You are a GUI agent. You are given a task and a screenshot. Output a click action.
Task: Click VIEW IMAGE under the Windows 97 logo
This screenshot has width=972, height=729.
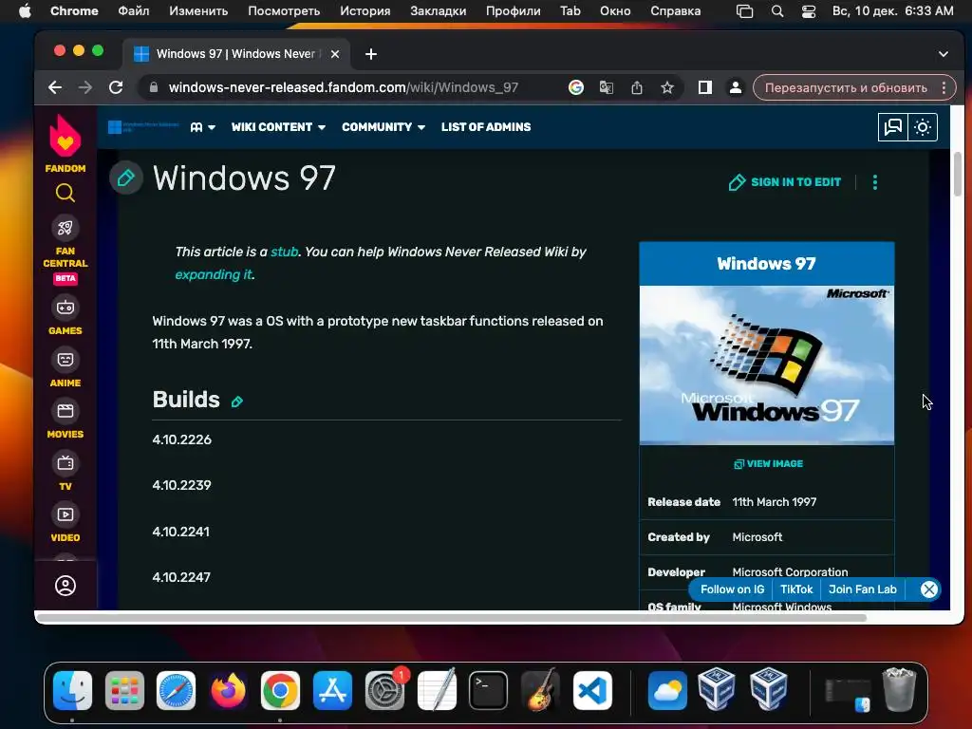tap(768, 463)
